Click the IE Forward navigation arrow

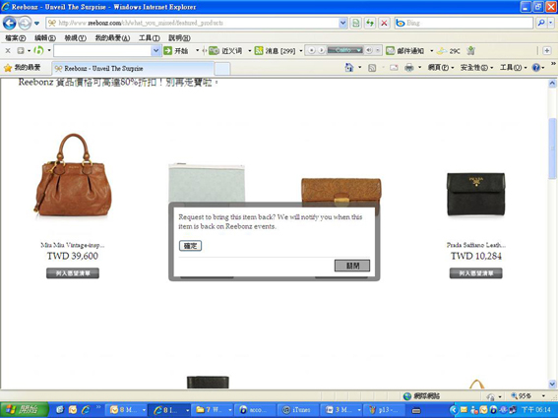pyautogui.click(x=25, y=24)
